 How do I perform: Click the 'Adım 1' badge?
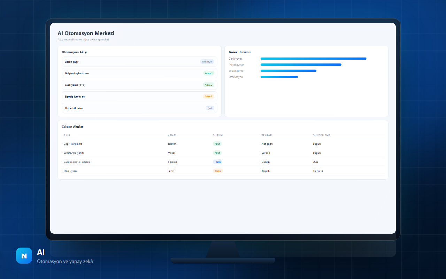click(x=209, y=73)
